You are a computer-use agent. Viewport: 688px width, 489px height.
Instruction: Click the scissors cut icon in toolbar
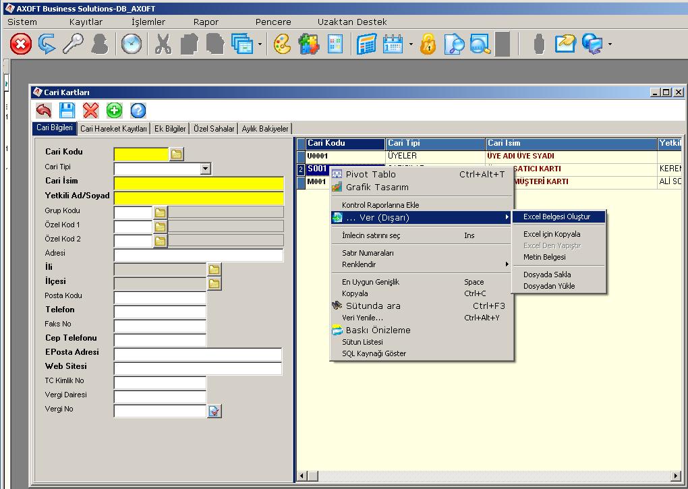click(163, 45)
